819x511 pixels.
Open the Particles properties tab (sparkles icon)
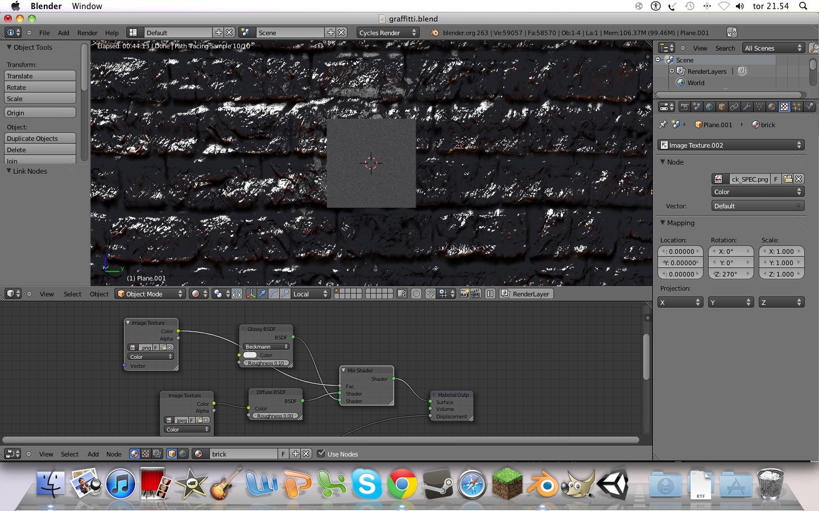pos(797,107)
